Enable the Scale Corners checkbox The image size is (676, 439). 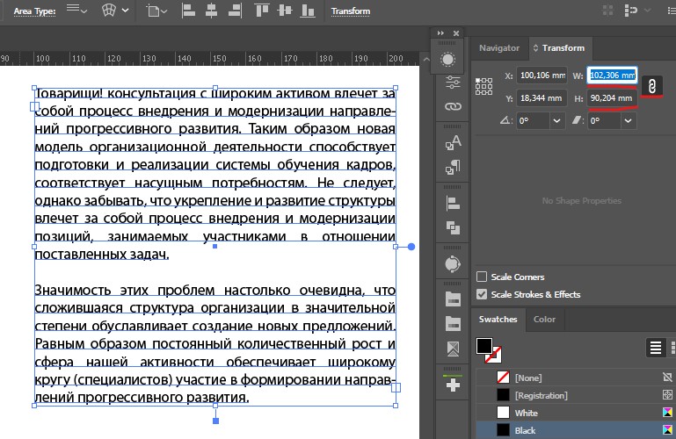[482, 277]
